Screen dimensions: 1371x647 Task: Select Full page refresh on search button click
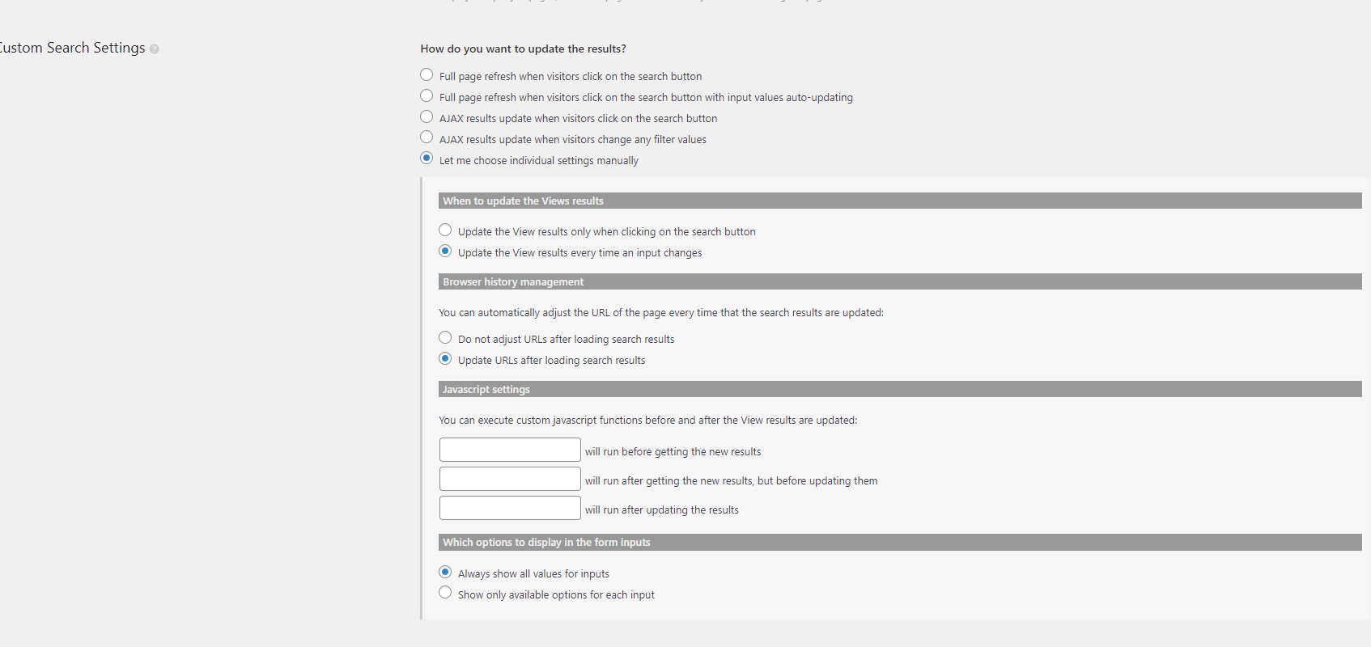(427, 74)
